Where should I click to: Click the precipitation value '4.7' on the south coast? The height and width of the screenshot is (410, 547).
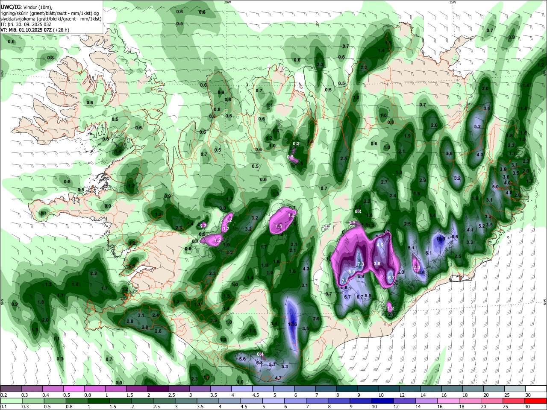point(278,378)
